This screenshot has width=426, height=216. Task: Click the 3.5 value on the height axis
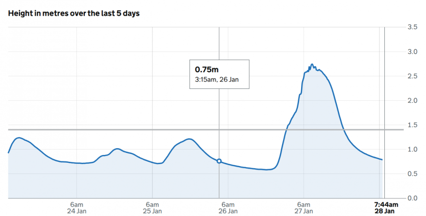(412, 27)
